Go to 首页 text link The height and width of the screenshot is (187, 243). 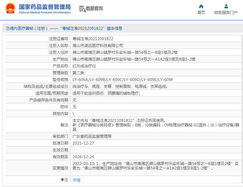(201, 13)
